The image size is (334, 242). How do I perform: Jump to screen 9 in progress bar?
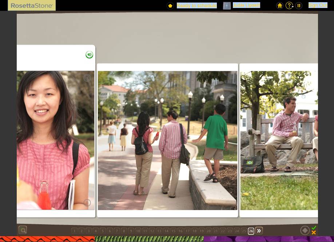[131, 231]
